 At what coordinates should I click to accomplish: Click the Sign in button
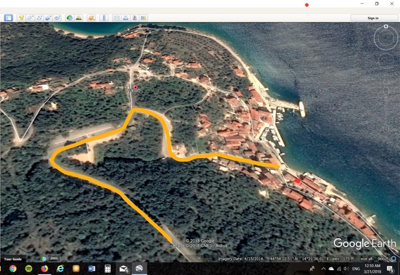click(x=373, y=18)
